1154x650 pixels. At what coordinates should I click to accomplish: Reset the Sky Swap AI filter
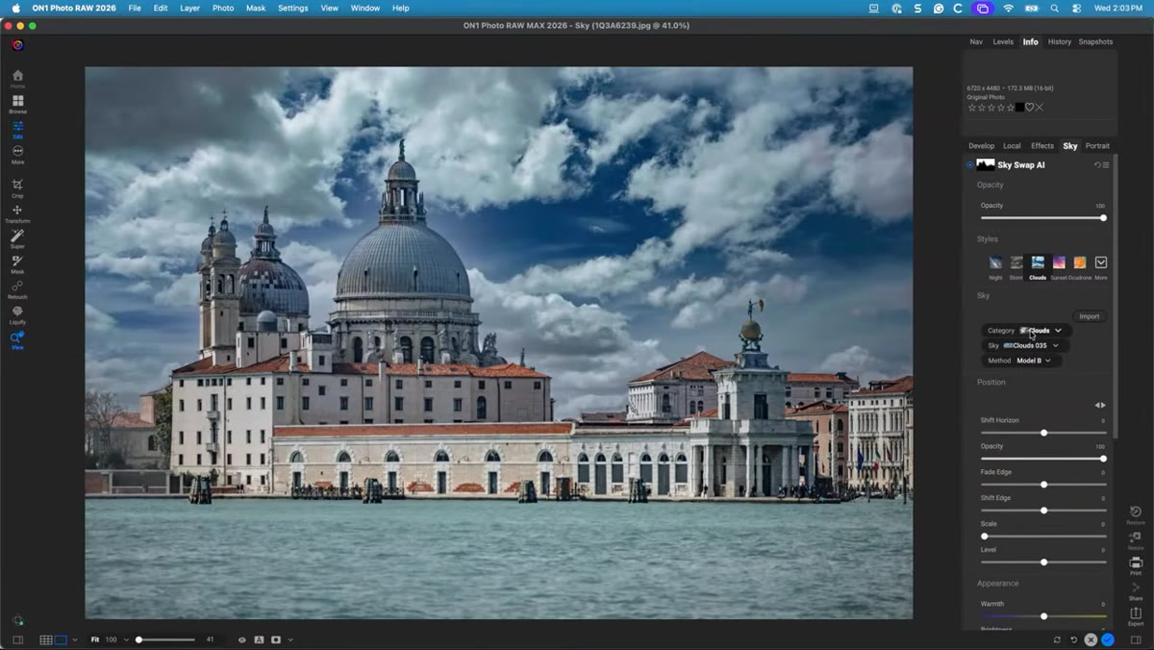[1097, 165]
